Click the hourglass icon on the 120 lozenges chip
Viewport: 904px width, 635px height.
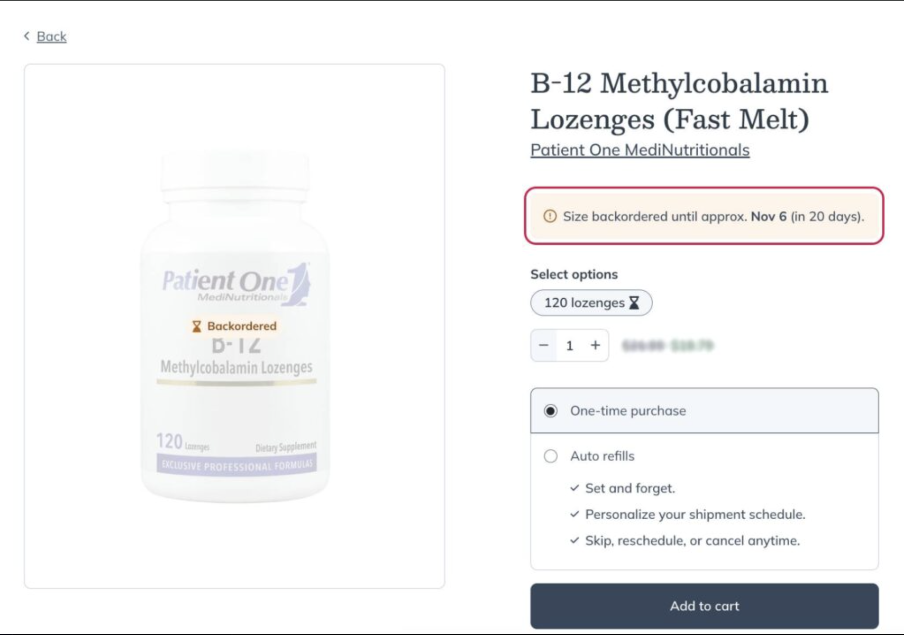(x=635, y=303)
